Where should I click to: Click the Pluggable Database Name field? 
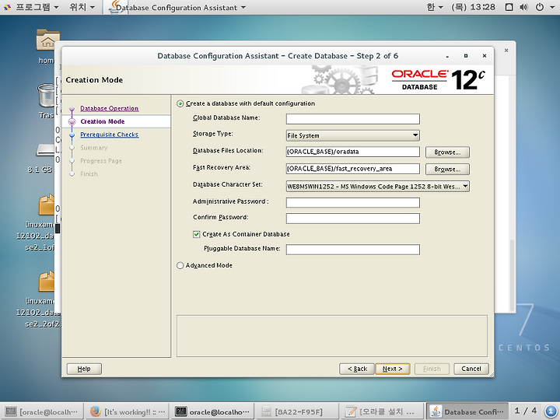353,250
